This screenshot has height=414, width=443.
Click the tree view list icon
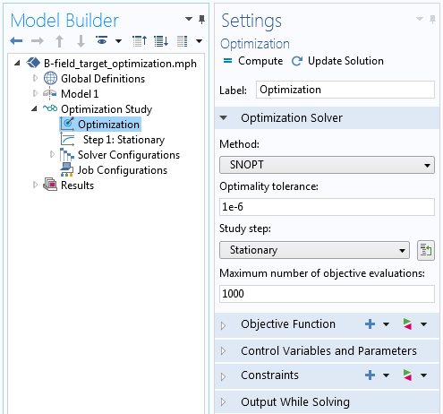182,41
